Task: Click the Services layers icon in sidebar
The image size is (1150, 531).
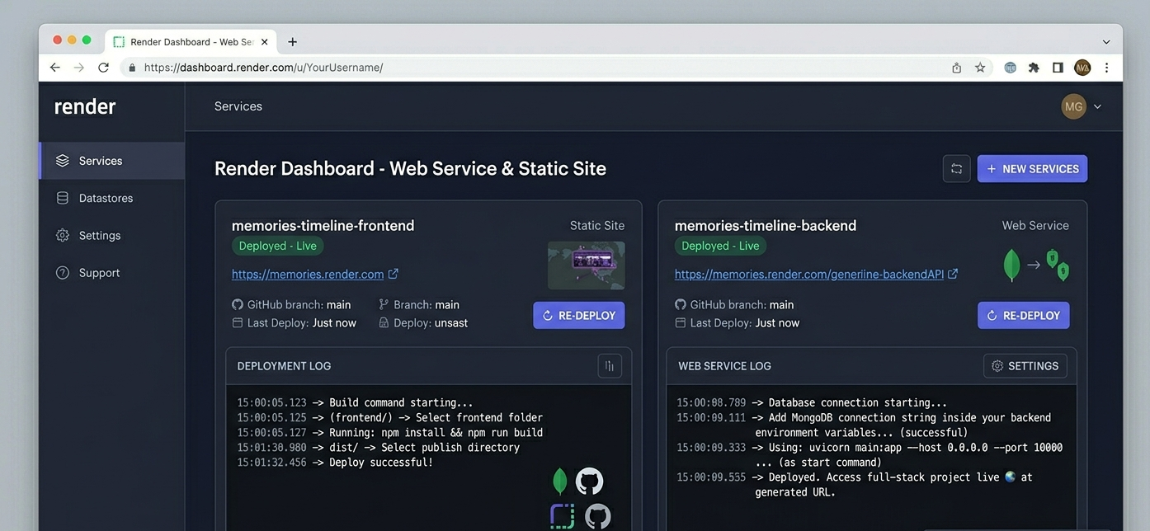Action: coord(63,161)
